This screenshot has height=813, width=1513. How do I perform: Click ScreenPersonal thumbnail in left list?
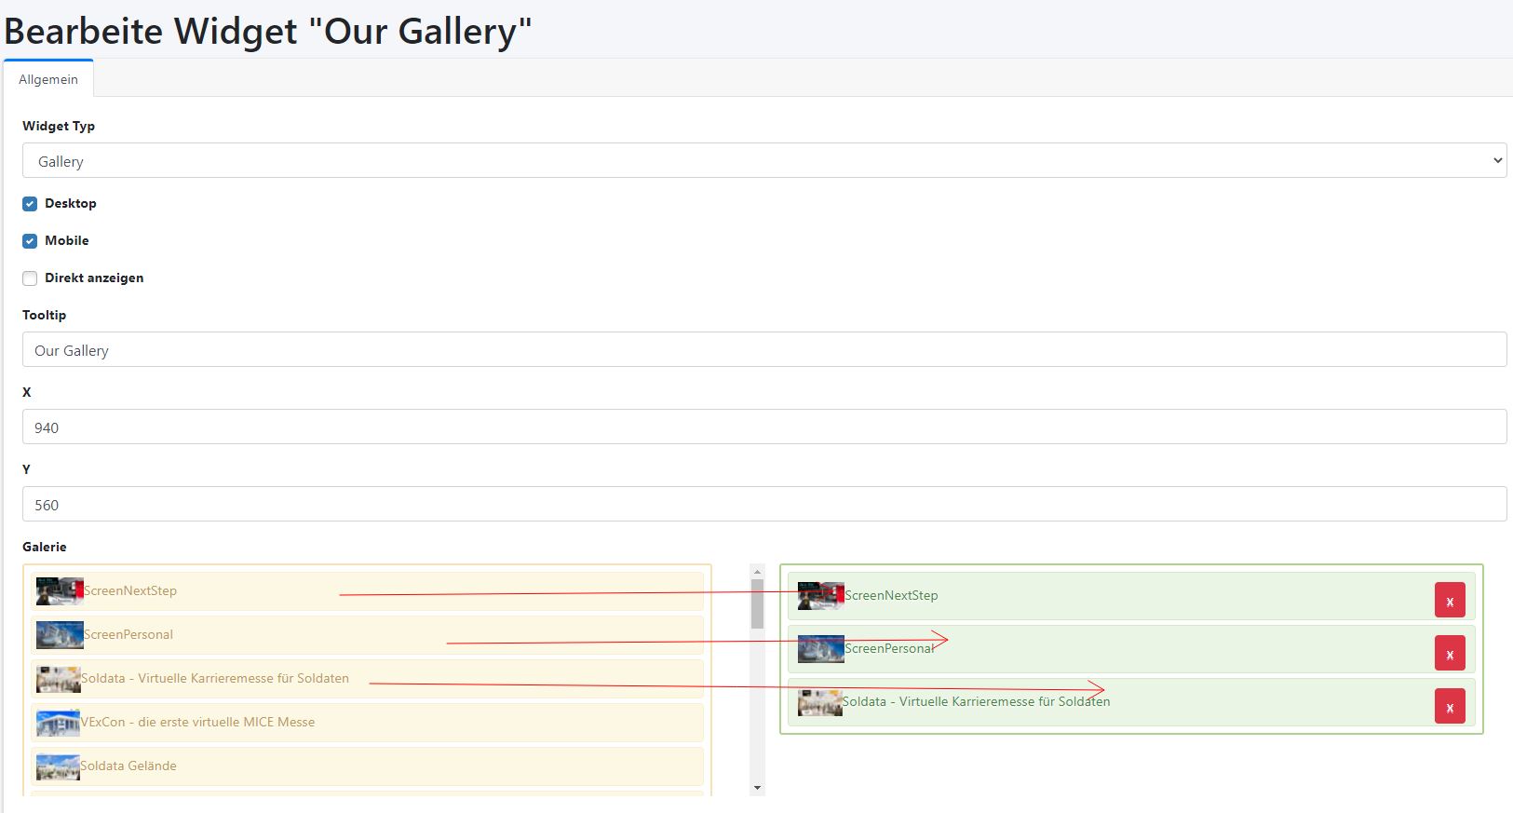coord(60,635)
